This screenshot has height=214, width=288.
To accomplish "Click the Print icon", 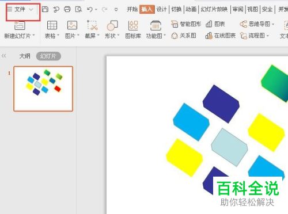I will [67, 9].
